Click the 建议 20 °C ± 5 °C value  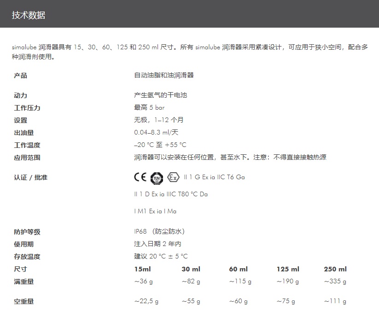tap(161, 256)
